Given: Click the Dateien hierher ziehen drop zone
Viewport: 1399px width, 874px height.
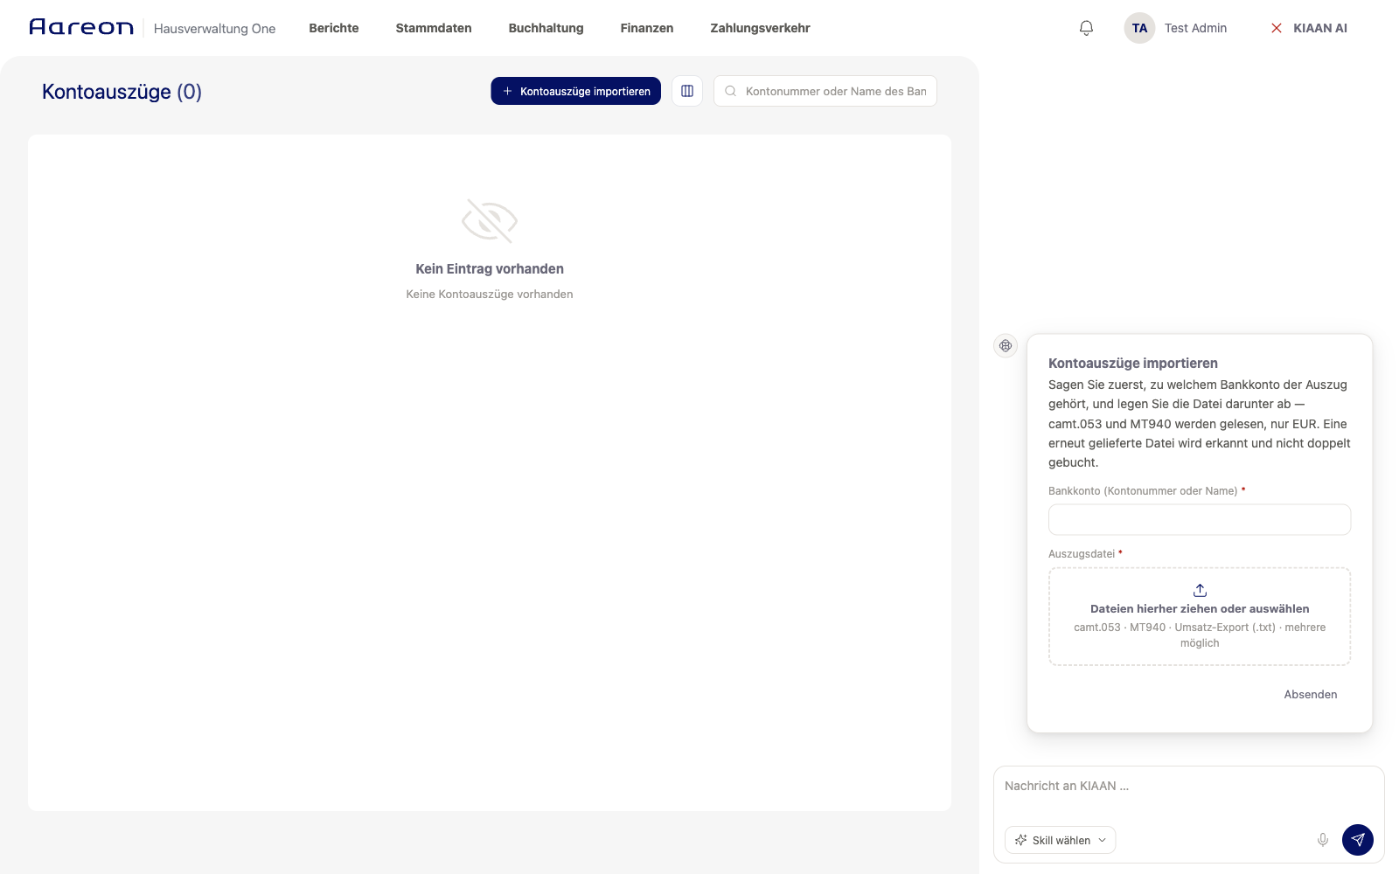Looking at the screenshot, I should click(1200, 616).
